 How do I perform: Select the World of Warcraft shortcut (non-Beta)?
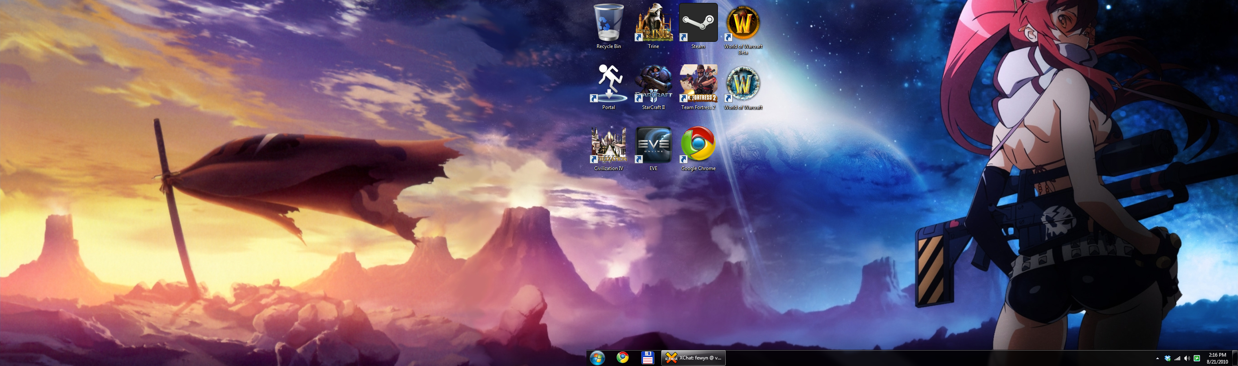[x=743, y=85]
